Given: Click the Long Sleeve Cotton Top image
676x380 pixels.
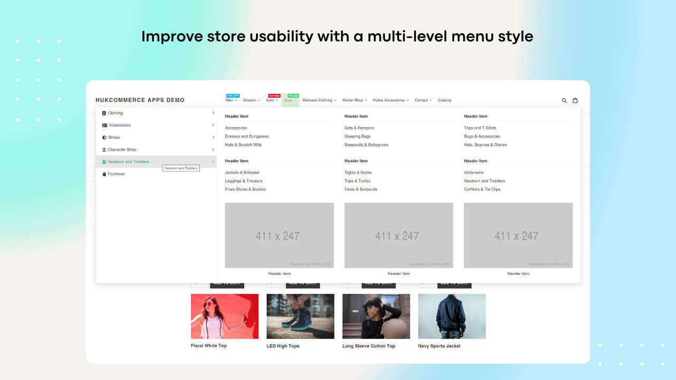Looking at the screenshot, I should pyautogui.click(x=376, y=316).
